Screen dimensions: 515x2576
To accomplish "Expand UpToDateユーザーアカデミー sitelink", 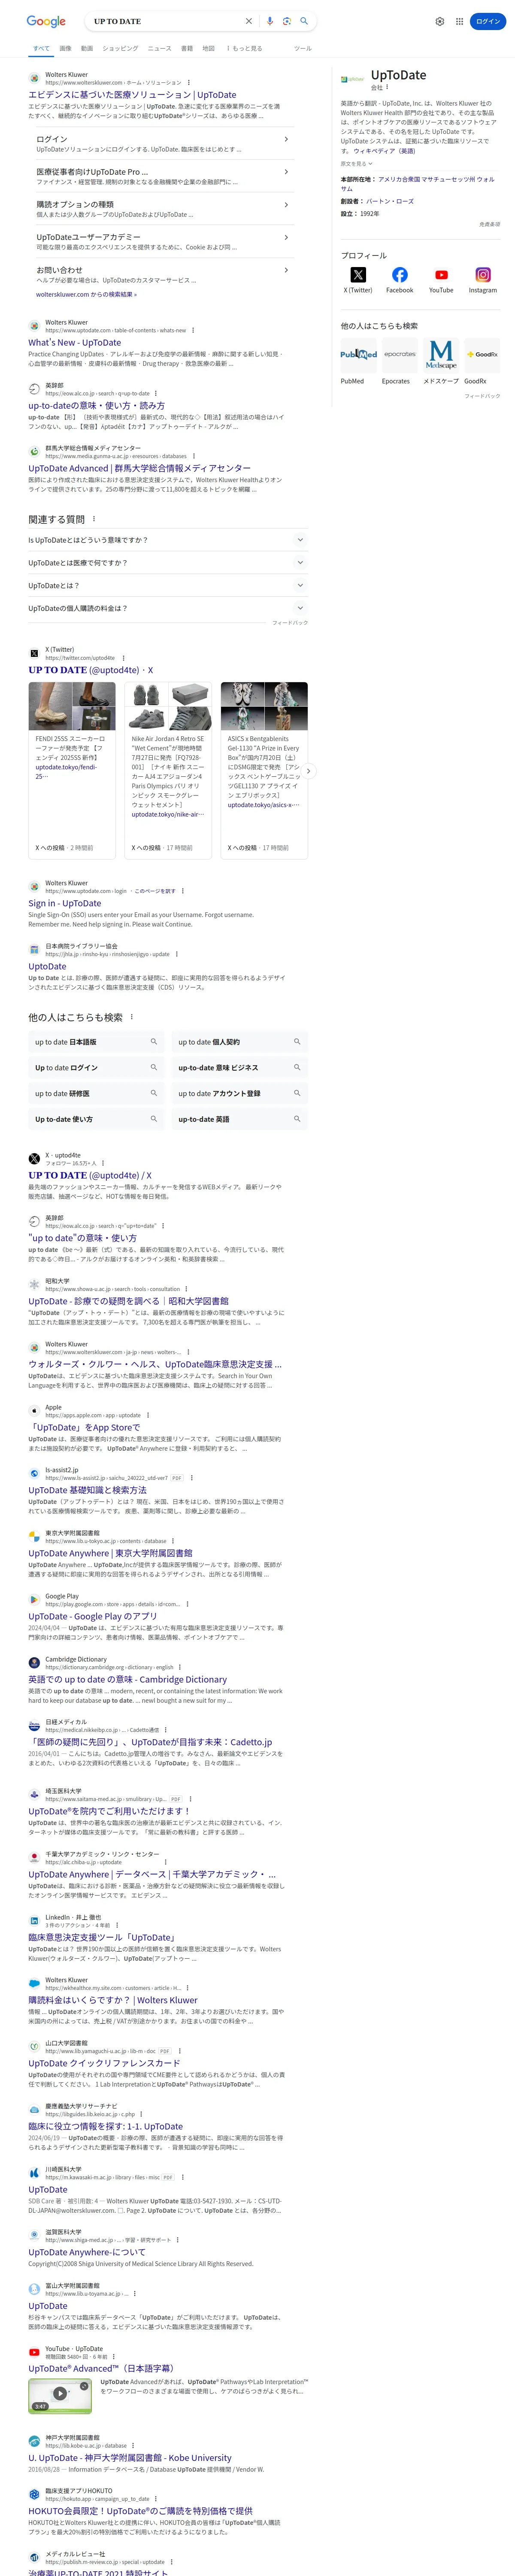I will (x=286, y=237).
